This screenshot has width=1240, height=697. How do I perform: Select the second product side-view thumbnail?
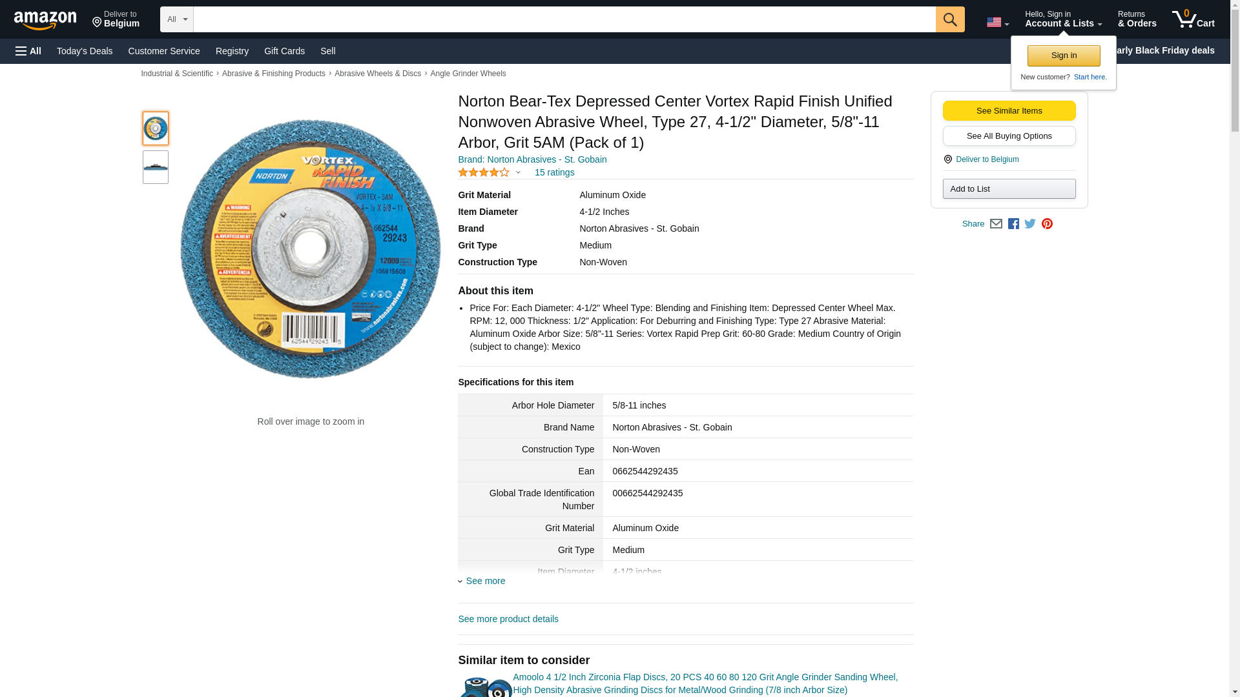pyautogui.click(x=156, y=167)
